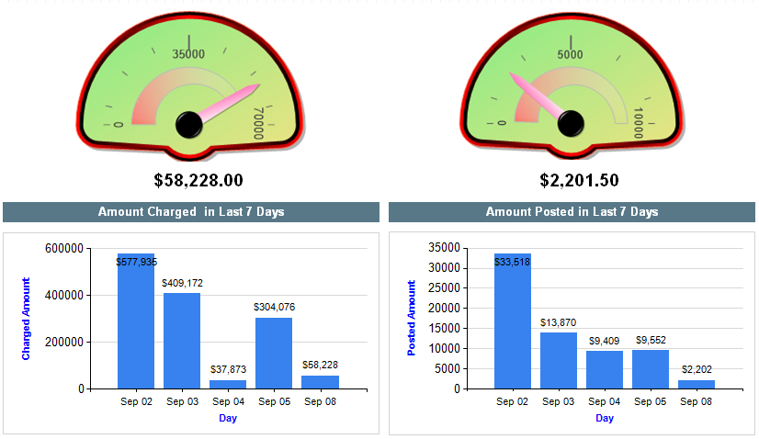Click the $409,172 data label
The image size is (759, 439).
click(182, 283)
